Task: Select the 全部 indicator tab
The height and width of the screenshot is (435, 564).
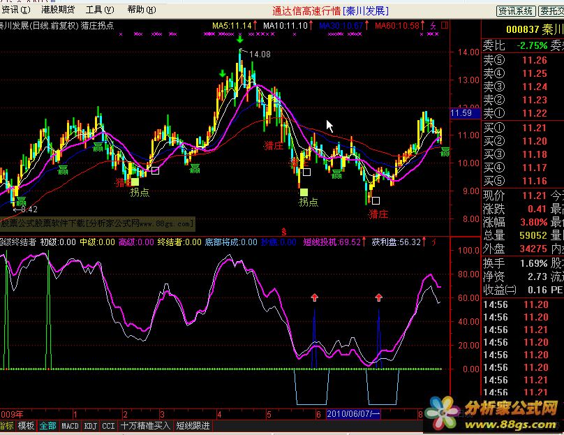Action: coord(47,426)
